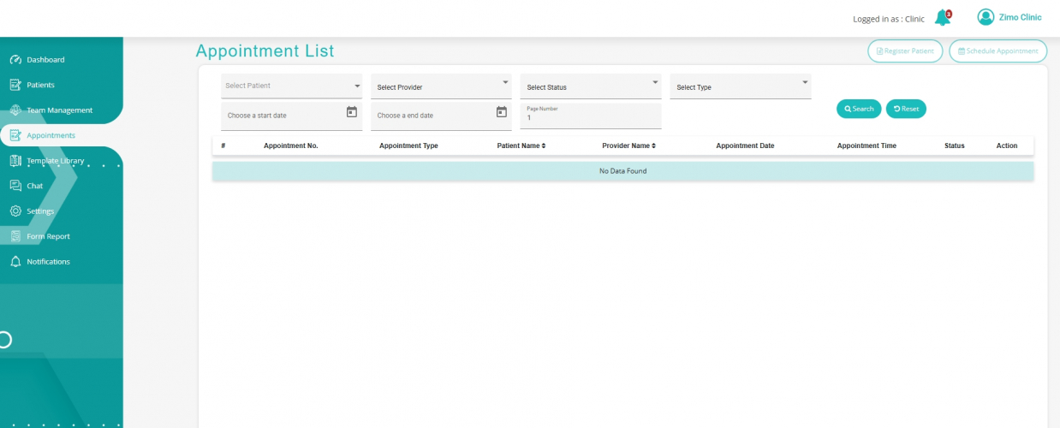Click the Search button
1060x428 pixels.
pyautogui.click(x=859, y=109)
